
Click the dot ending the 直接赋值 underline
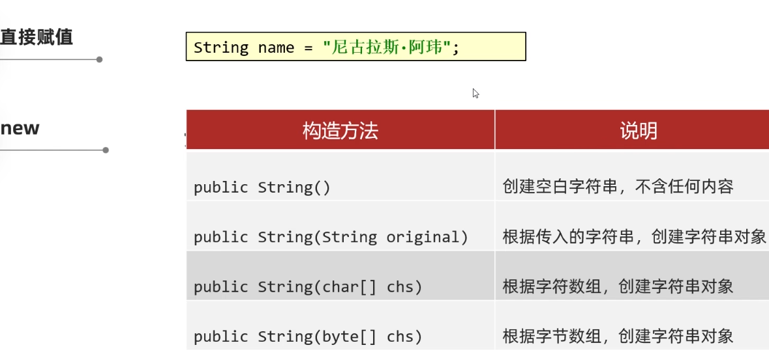99,59
